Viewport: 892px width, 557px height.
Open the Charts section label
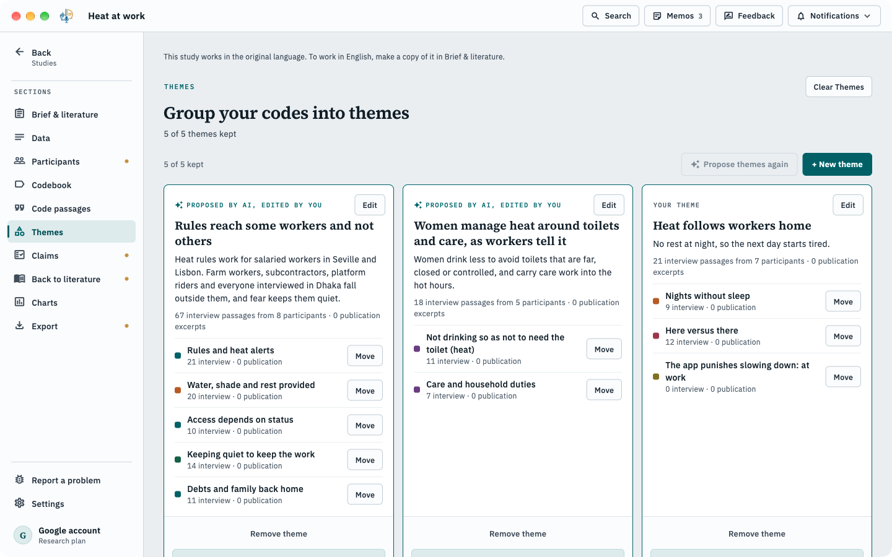pos(45,303)
